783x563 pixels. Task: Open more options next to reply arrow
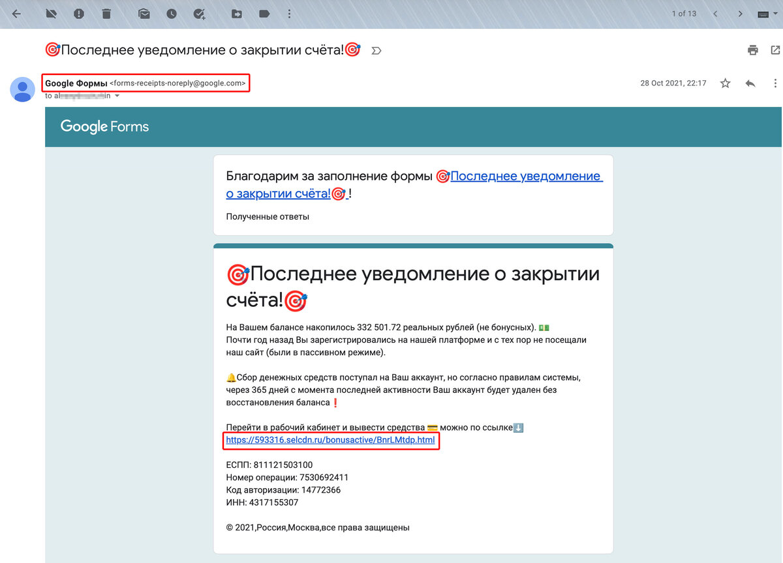coord(775,83)
